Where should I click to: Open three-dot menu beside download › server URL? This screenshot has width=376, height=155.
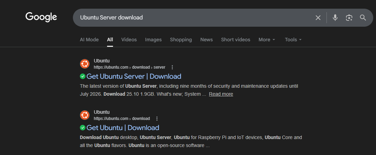point(172,67)
